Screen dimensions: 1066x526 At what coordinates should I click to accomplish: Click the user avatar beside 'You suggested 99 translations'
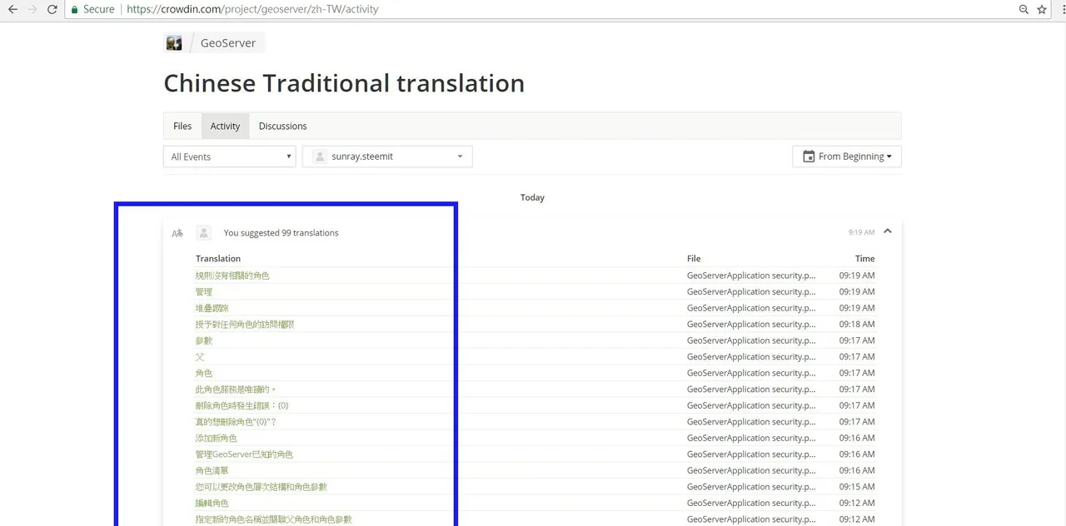(x=204, y=233)
